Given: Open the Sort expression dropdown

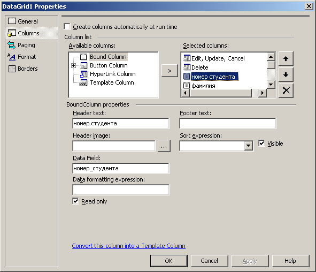Looking at the screenshot, I should click(x=249, y=146).
